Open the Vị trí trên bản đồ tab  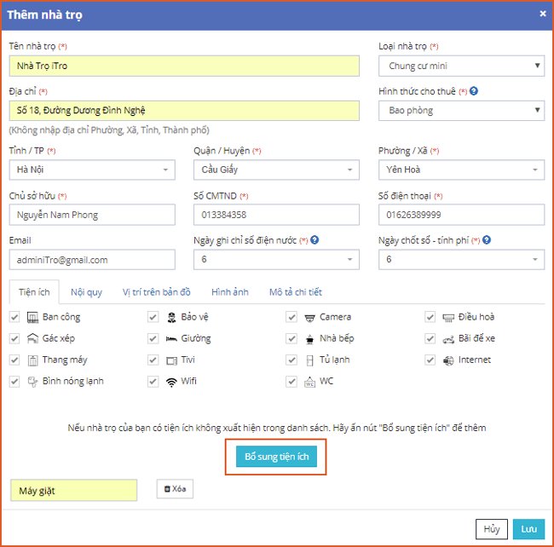click(156, 292)
